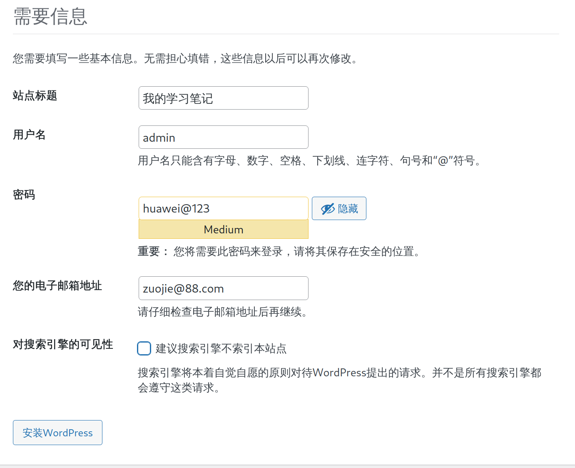Focus the 站点标题 input containing 我的学习笔记
The height and width of the screenshot is (468, 575).
pyautogui.click(x=223, y=98)
